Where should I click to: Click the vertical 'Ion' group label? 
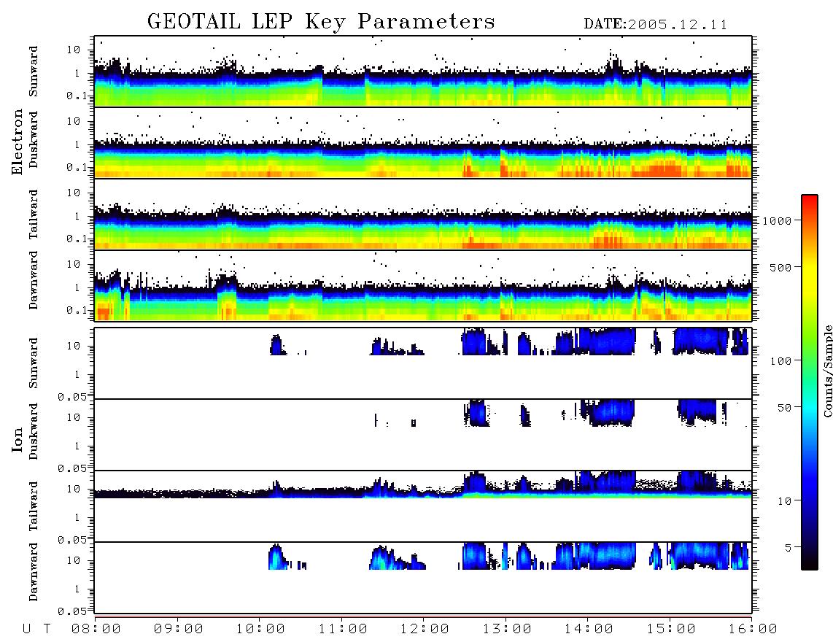[17, 439]
